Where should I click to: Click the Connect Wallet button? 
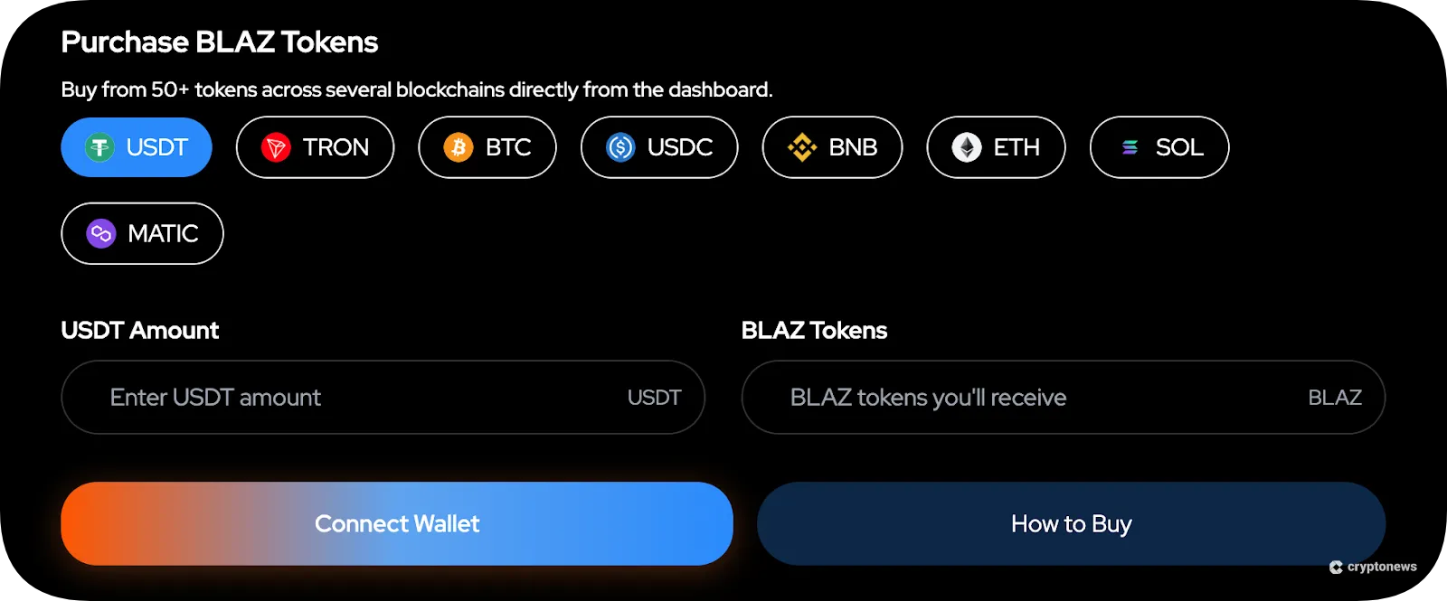tap(397, 523)
